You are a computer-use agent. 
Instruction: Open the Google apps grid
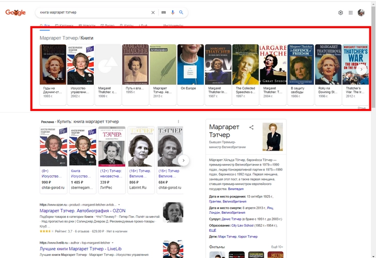click(x=351, y=13)
